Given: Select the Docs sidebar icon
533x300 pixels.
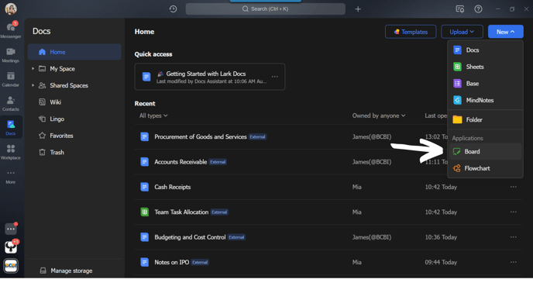Looking at the screenshot, I should [x=11, y=127].
